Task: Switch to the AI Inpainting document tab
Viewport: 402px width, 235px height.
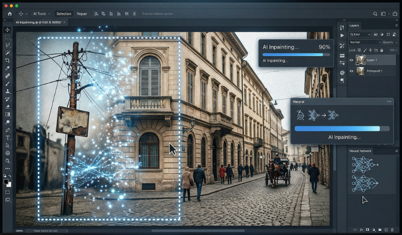Action: [x=38, y=23]
